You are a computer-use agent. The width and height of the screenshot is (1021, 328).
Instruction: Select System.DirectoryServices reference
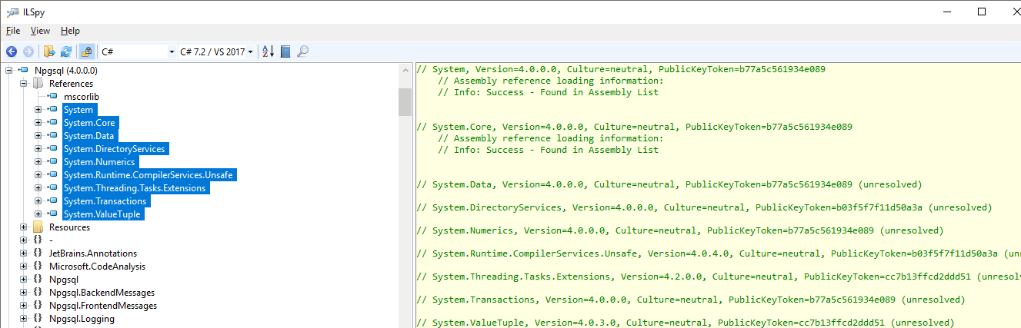(x=115, y=149)
